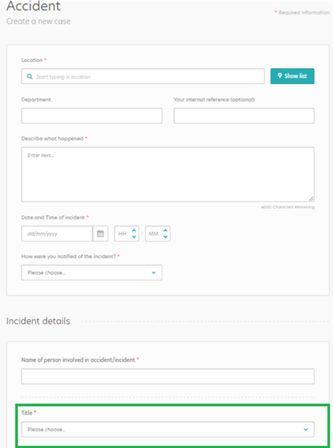Click the textarea resize handle corner

tap(311, 199)
